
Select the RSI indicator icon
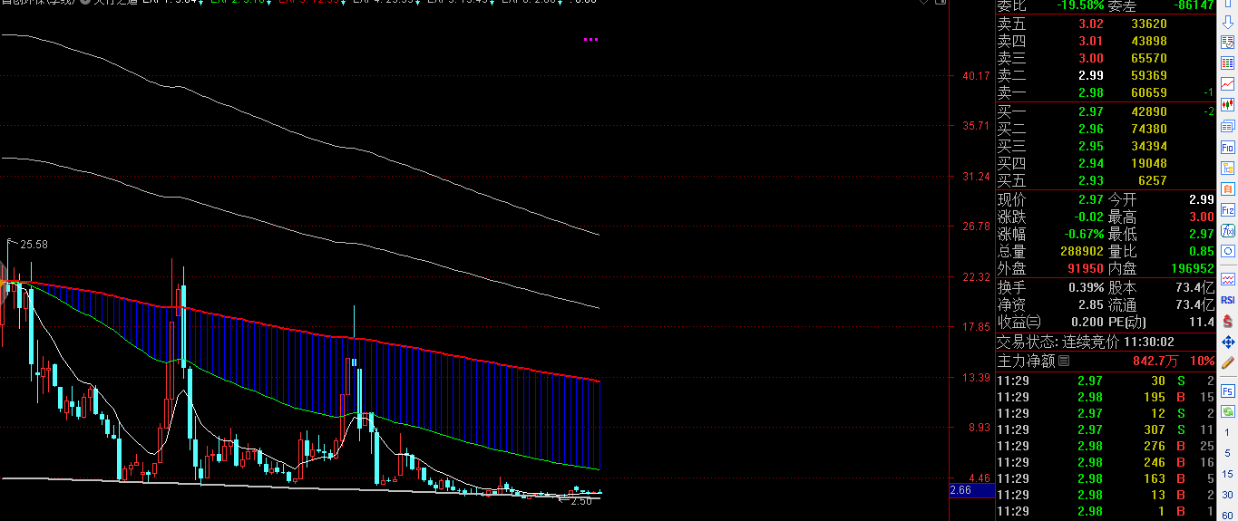[x=1228, y=299]
